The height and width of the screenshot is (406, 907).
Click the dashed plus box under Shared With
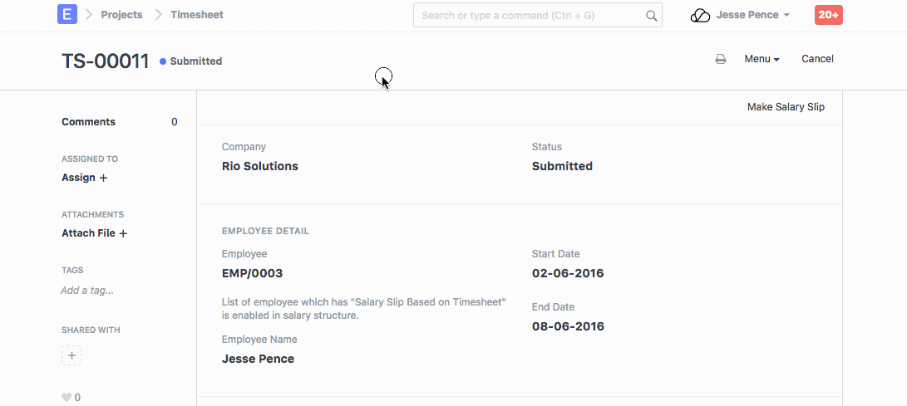pyautogui.click(x=71, y=356)
